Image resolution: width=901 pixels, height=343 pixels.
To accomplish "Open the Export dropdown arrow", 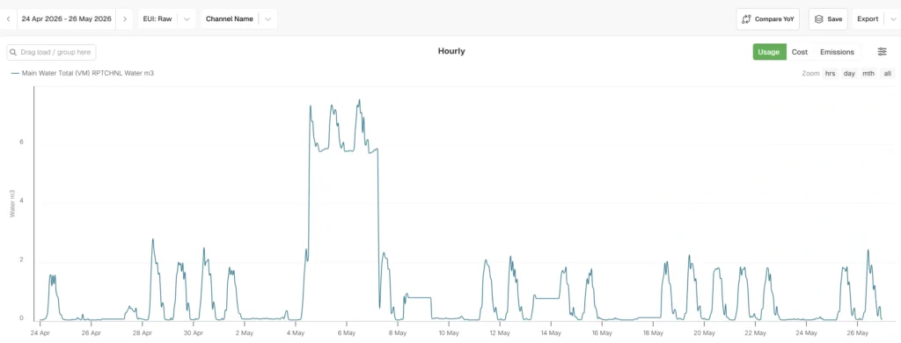I will click(893, 19).
